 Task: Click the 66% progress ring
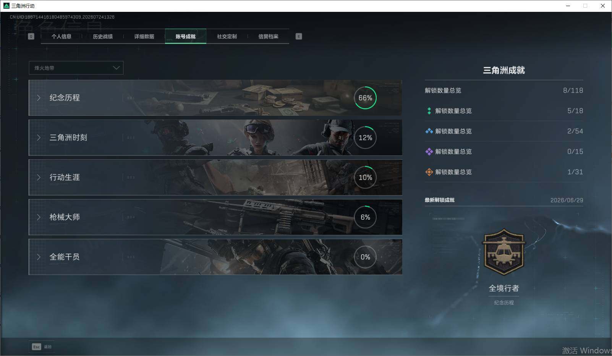pyautogui.click(x=365, y=98)
